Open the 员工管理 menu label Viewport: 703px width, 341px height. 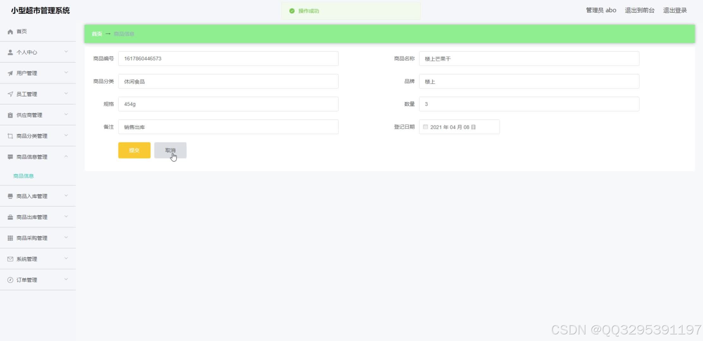pyautogui.click(x=27, y=94)
